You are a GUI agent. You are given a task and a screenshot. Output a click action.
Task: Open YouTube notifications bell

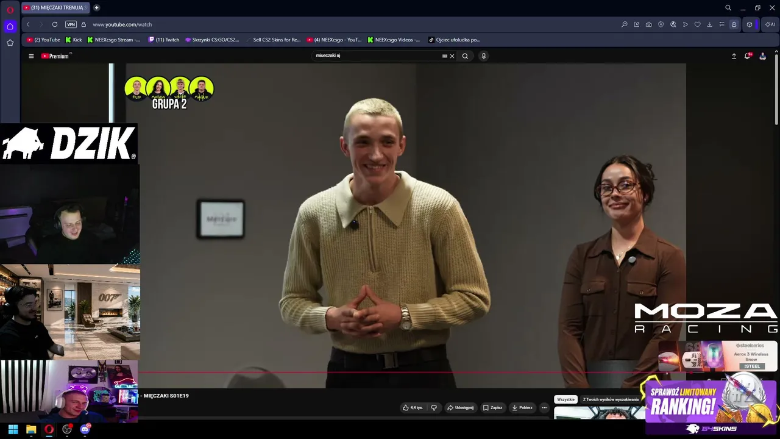coord(748,56)
